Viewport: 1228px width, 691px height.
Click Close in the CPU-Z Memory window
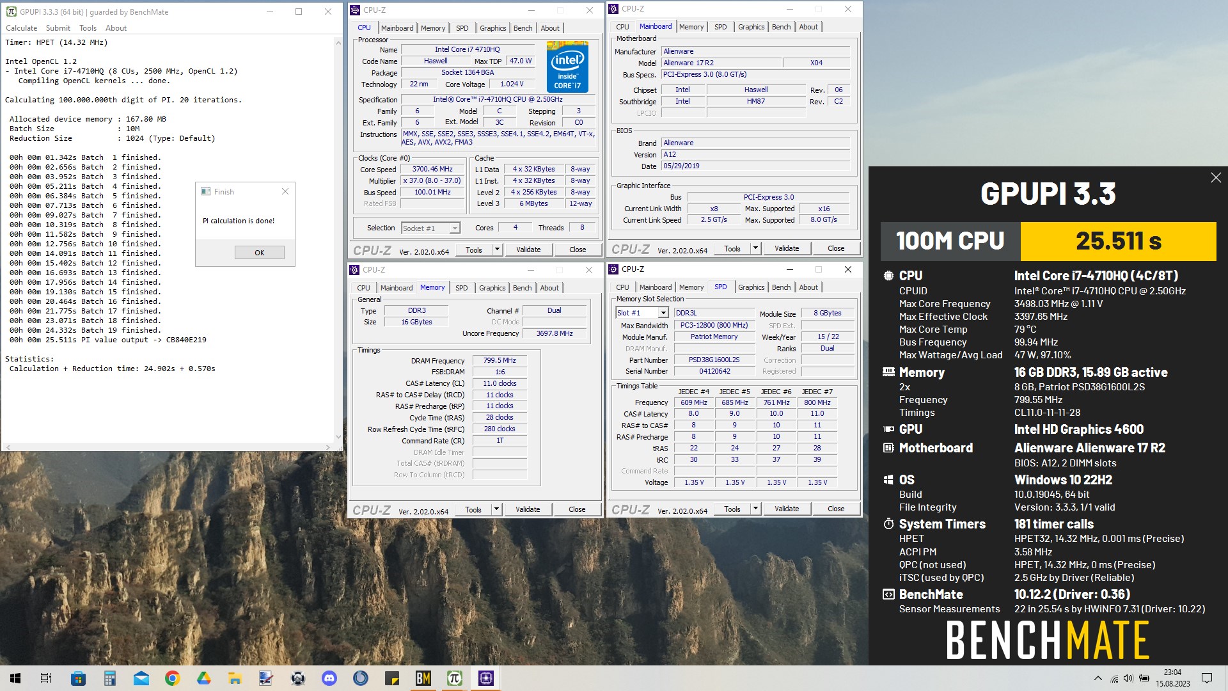pos(577,509)
